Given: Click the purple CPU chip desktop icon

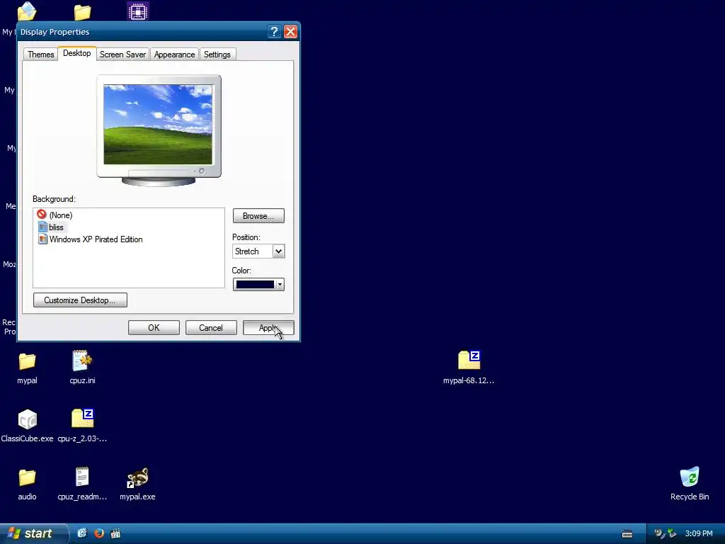Looking at the screenshot, I should tap(138, 11).
